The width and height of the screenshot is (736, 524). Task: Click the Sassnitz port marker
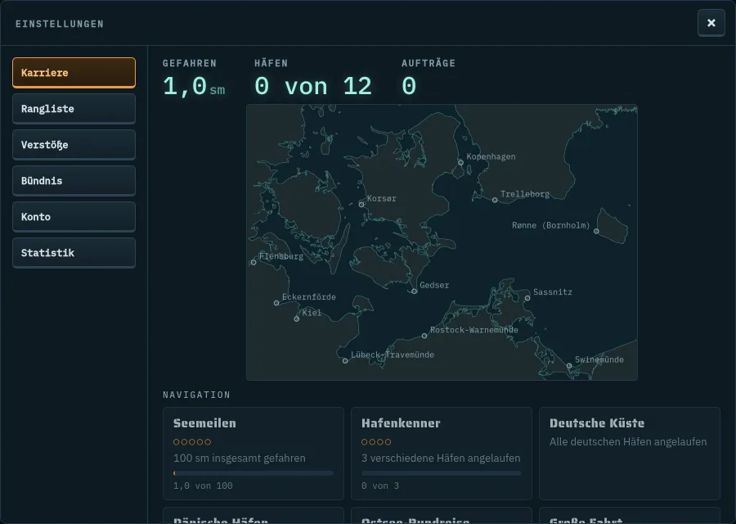[x=527, y=298]
